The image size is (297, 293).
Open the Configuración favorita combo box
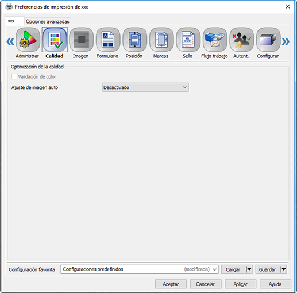click(x=140, y=269)
